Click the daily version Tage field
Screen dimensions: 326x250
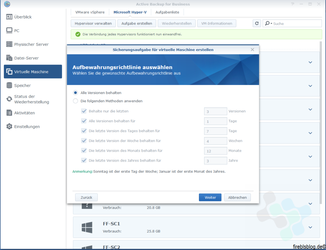pyautogui.click(x=216, y=131)
